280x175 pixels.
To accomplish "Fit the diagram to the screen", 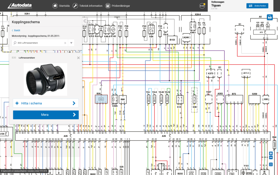I will click(271, 164).
